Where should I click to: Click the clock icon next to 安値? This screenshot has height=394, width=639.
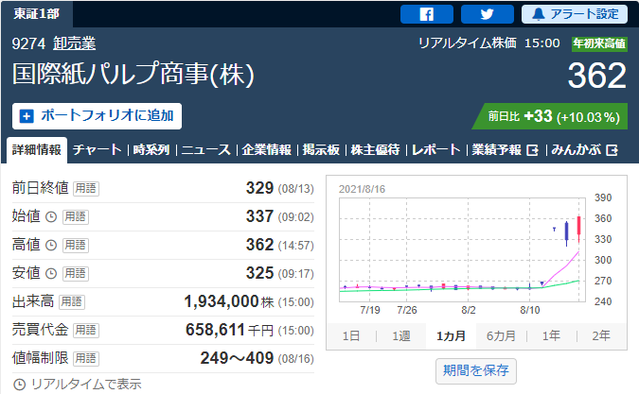pos(51,273)
